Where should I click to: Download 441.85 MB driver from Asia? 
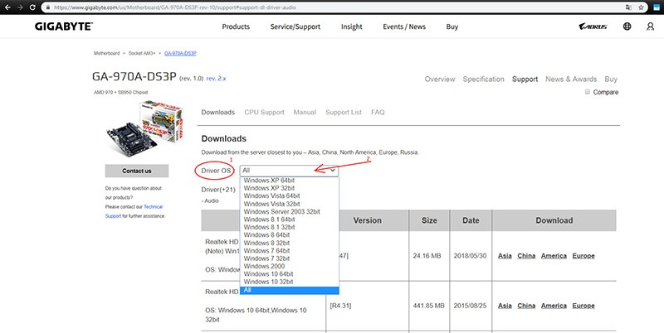point(505,306)
